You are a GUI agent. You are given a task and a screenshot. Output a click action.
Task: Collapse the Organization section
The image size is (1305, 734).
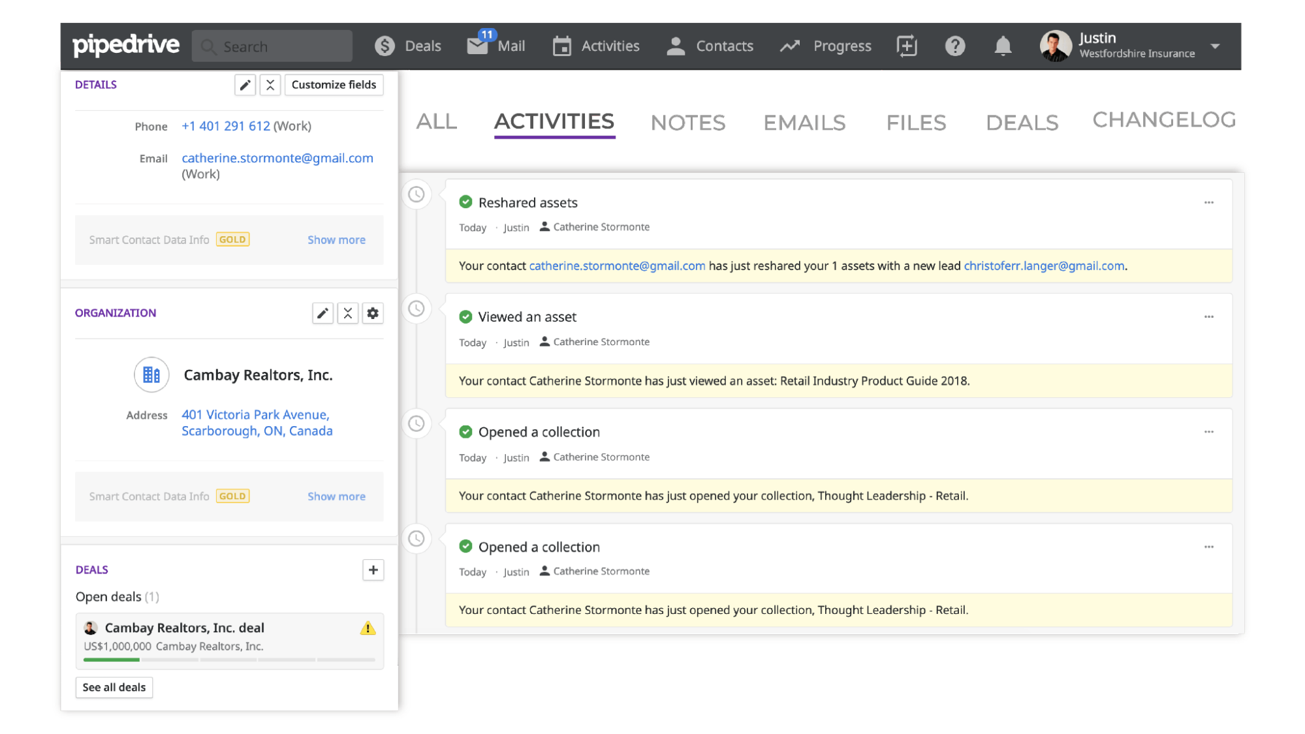pyautogui.click(x=348, y=313)
